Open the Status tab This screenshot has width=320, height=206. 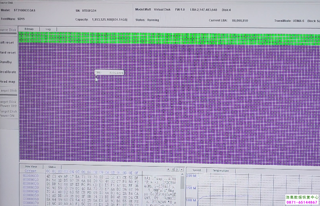[52, 167]
